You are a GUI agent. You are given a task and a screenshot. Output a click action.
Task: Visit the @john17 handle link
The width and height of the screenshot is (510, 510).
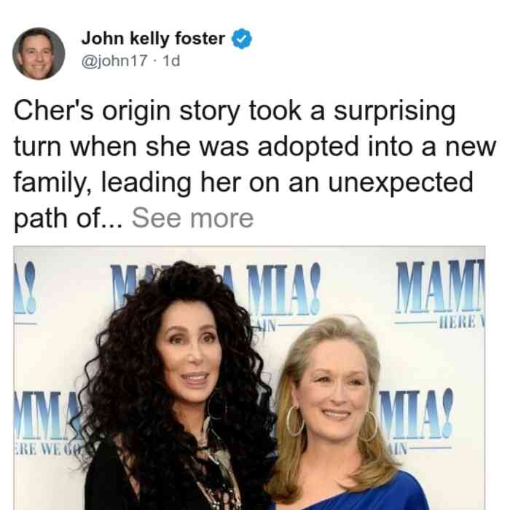(x=114, y=60)
